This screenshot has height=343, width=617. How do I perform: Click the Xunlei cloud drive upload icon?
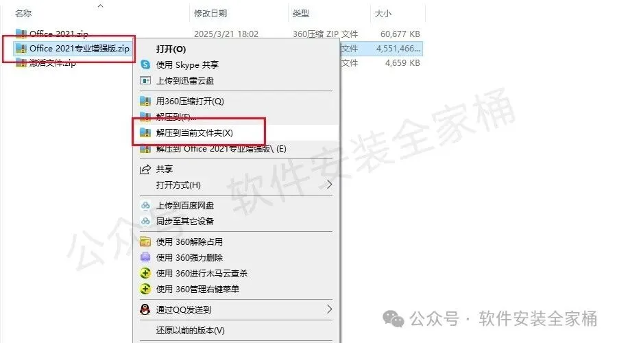pyautogui.click(x=145, y=81)
